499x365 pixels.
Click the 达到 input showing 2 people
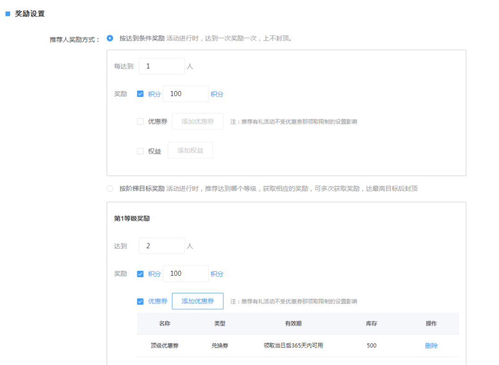click(162, 246)
